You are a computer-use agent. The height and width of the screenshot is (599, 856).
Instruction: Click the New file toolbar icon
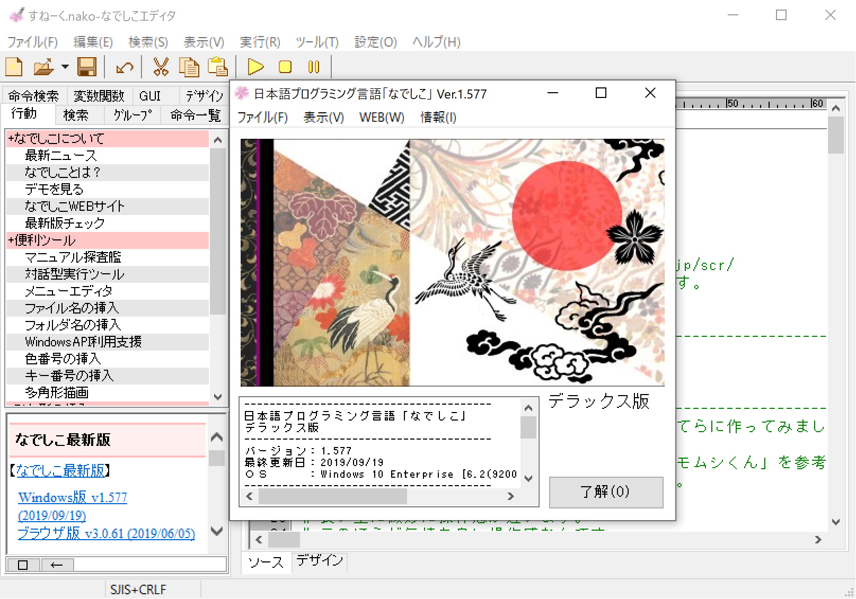tap(14, 67)
